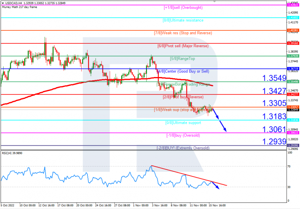Click the 1.34277 red price tag
Image resolution: width=300 pixels, height=209 pixels.
(x=293, y=94)
